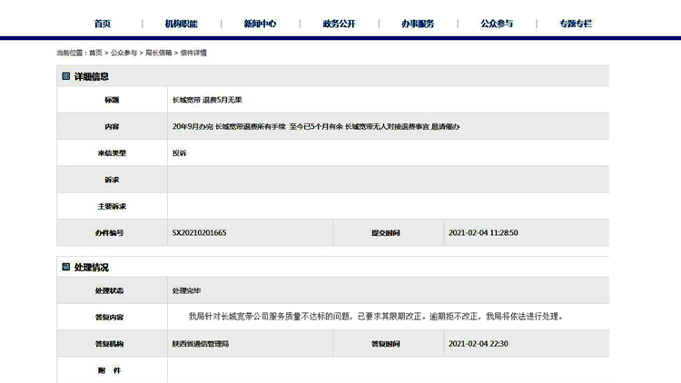681x383 pixels.
Task: Click the 公众参与 top navigation item
Action: pyautogui.click(x=497, y=24)
